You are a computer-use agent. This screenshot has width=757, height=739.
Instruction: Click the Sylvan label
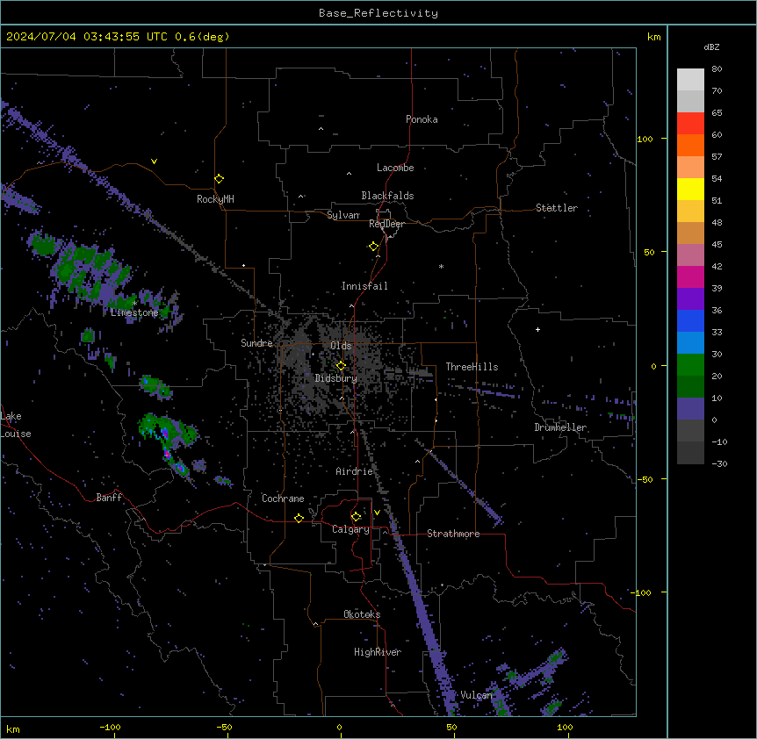click(x=343, y=215)
